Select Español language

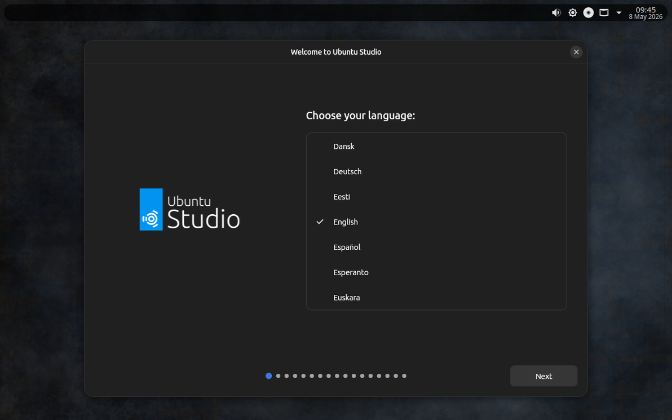tap(436, 247)
